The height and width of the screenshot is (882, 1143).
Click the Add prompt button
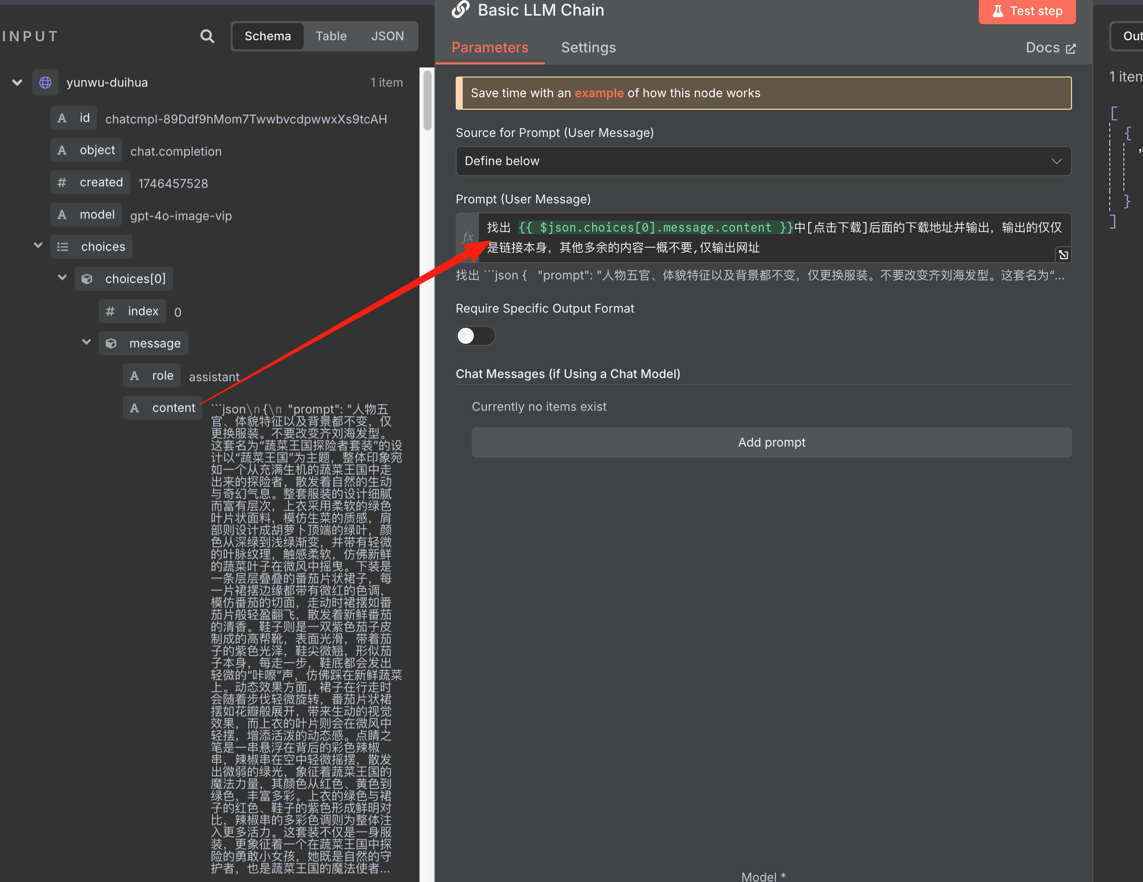coord(771,443)
